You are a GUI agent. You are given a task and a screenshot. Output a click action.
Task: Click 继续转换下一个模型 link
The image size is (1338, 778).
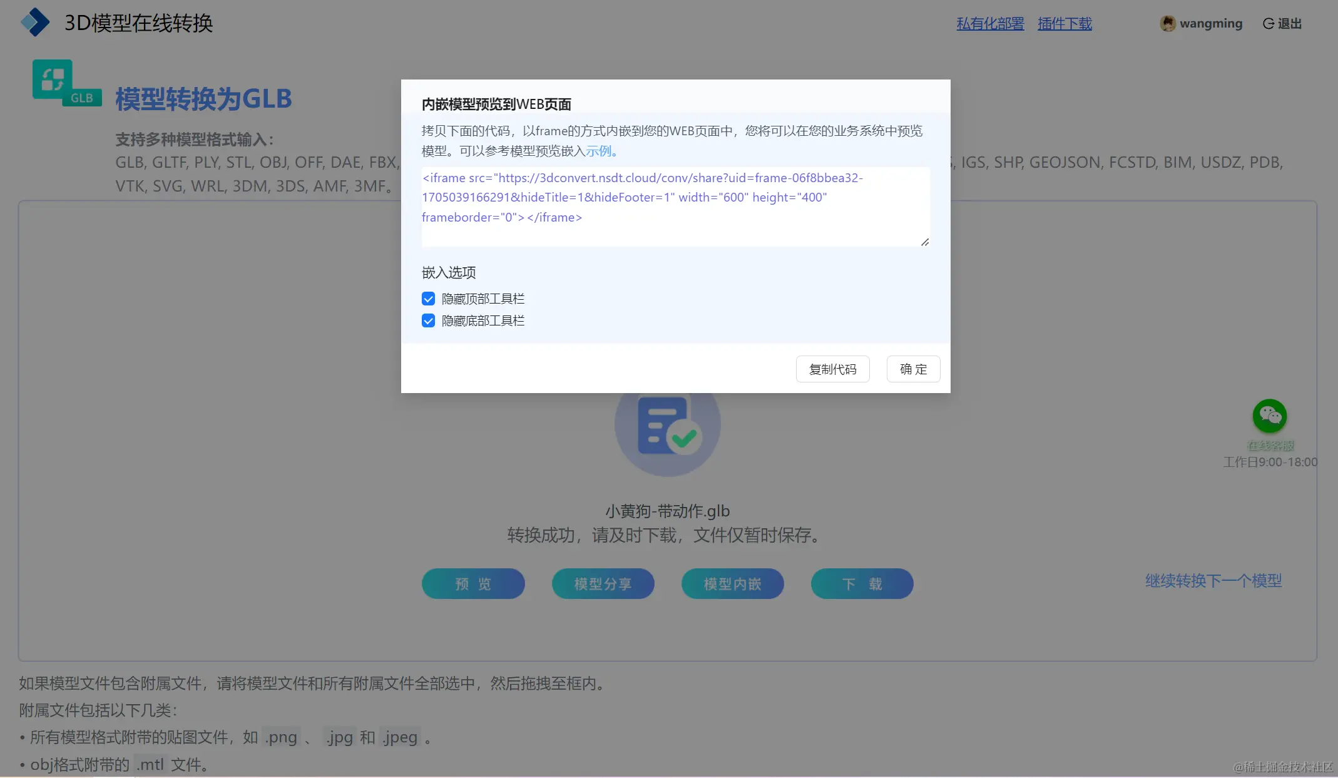pos(1213,581)
